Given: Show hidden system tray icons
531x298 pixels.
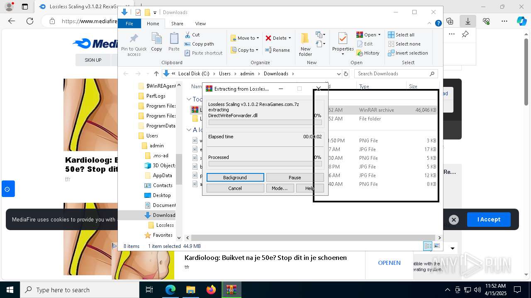Looking at the screenshot, I should (x=447, y=290).
